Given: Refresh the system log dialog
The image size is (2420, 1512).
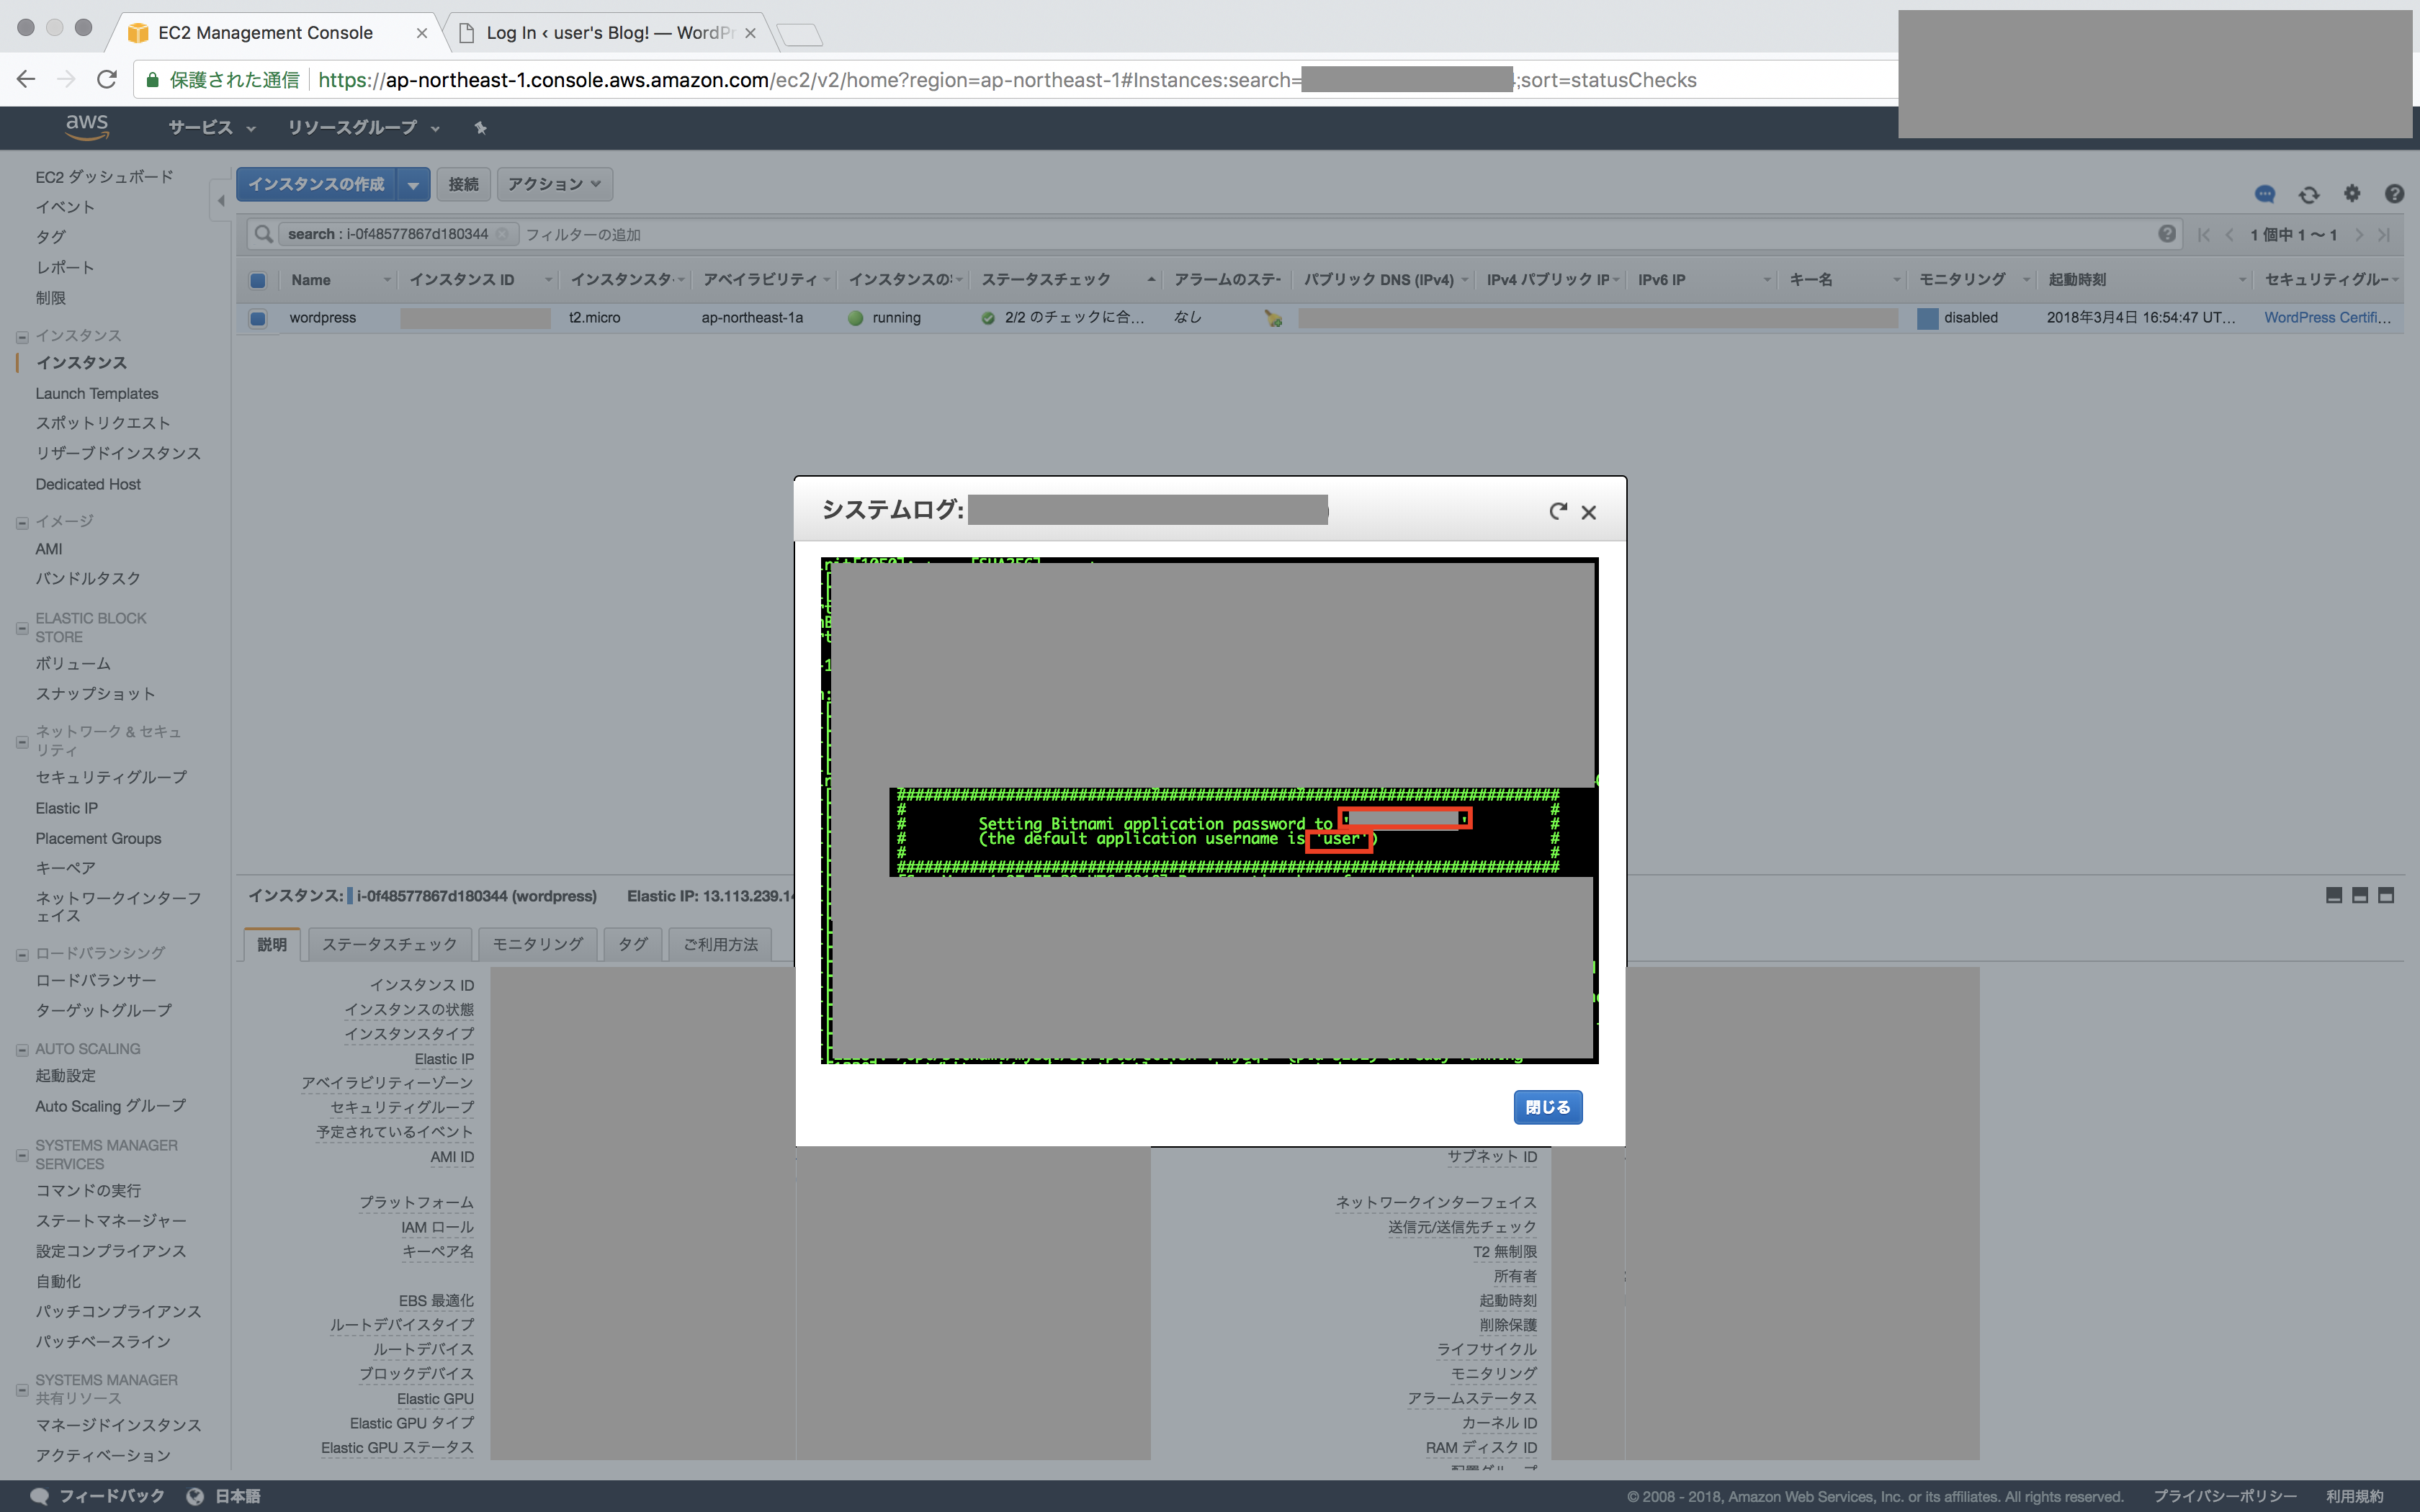Looking at the screenshot, I should tap(1557, 511).
